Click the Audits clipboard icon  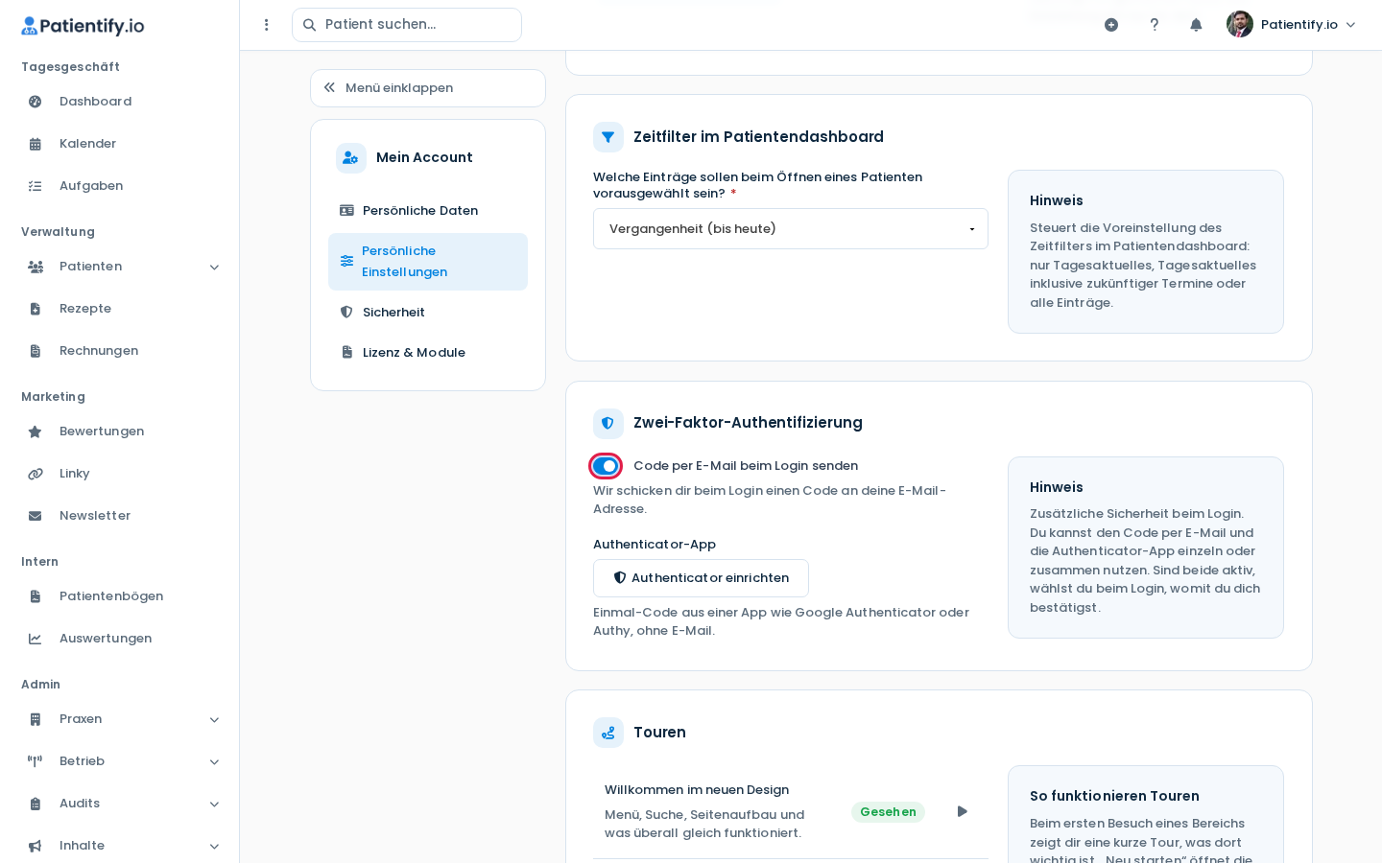tap(36, 804)
